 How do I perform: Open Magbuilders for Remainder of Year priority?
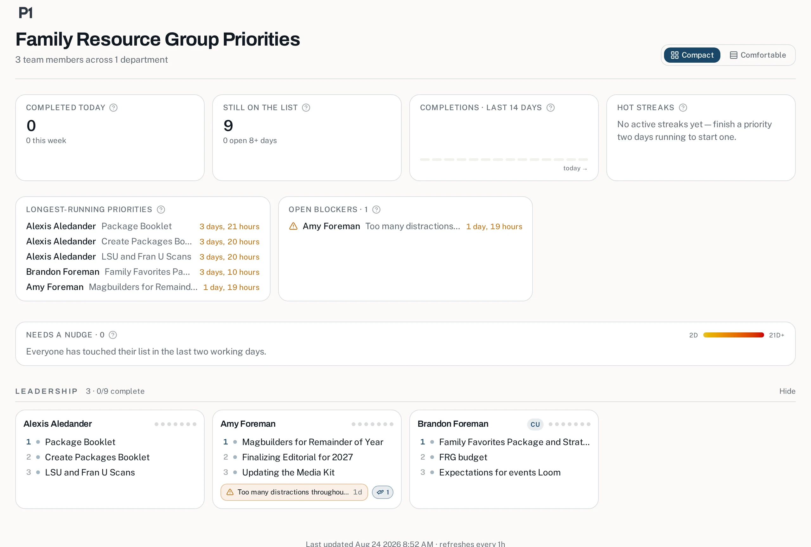pos(313,442)
